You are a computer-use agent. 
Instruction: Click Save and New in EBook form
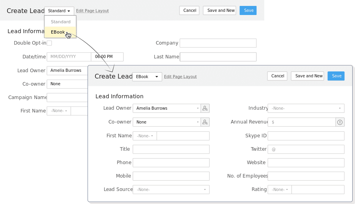point(307,76)
